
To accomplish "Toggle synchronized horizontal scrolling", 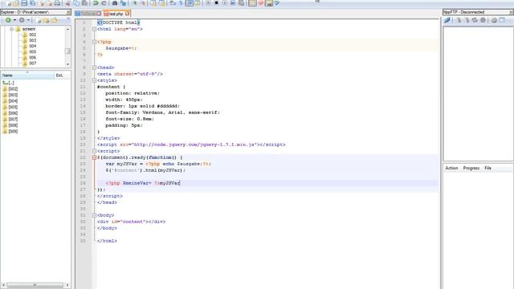I will pos(162,3).
